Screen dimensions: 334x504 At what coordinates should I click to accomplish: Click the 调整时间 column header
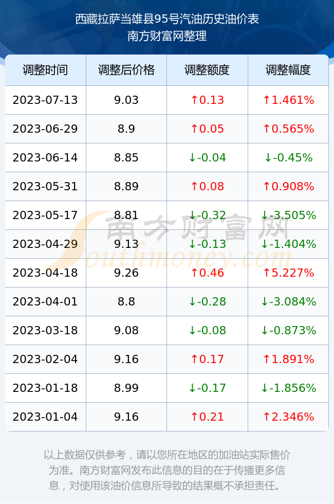tap(45, 70)
